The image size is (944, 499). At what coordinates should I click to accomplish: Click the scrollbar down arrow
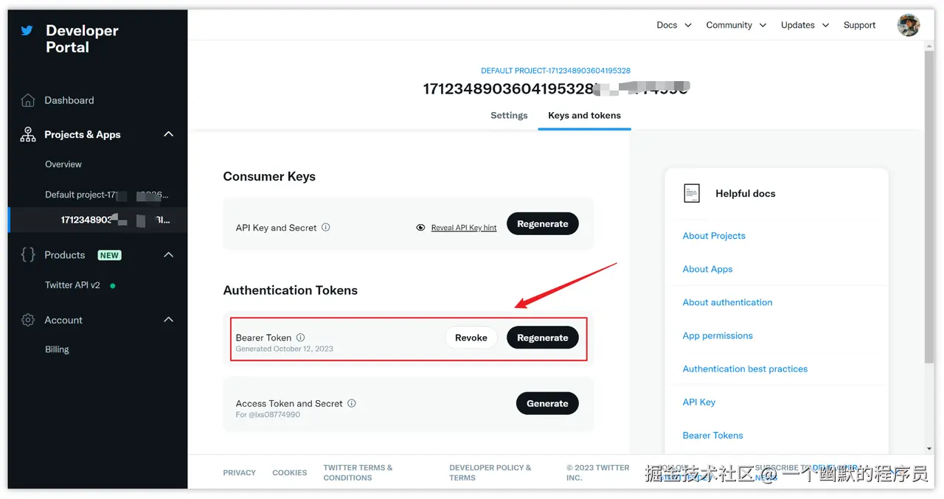[x=929, y=448]
